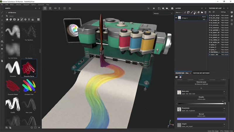Add a folder in Layers panel
The width and height of the screenshot is (234, 132).
[202, 12]
